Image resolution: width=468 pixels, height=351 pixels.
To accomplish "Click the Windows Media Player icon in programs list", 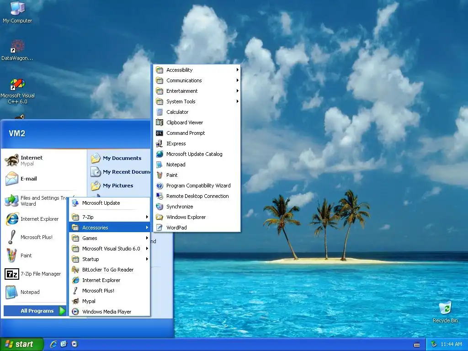I will tap(75, 312).
